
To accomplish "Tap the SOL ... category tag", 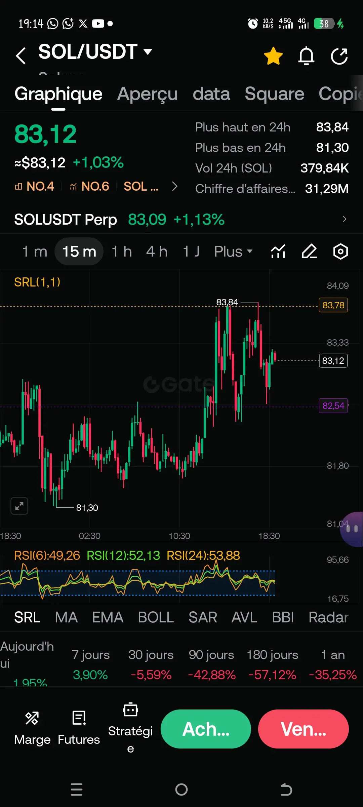I will click(141, 186).
